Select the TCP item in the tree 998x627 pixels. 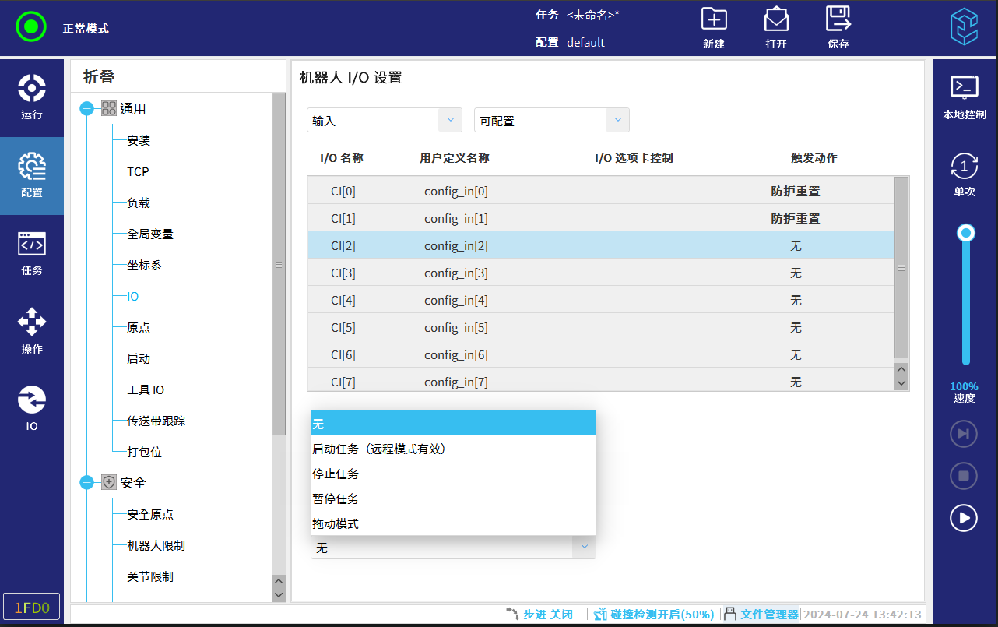pyautogui.click(x=138, y=172)
